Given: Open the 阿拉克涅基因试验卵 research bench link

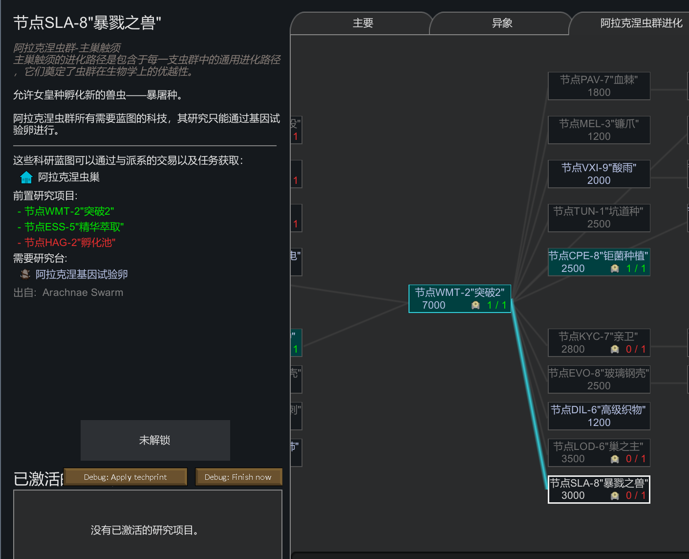Looking at the screenshot, I should 82,274.
